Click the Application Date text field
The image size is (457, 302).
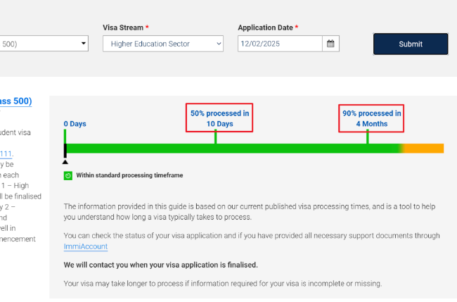(280, 44)
